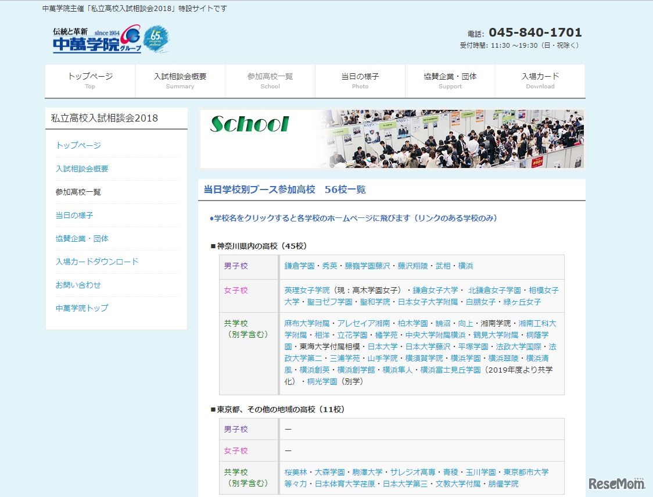This screenshot has height=497, width=653.
Task: Open 緑ヶ丘女子 school link
Action: point(522,302)
